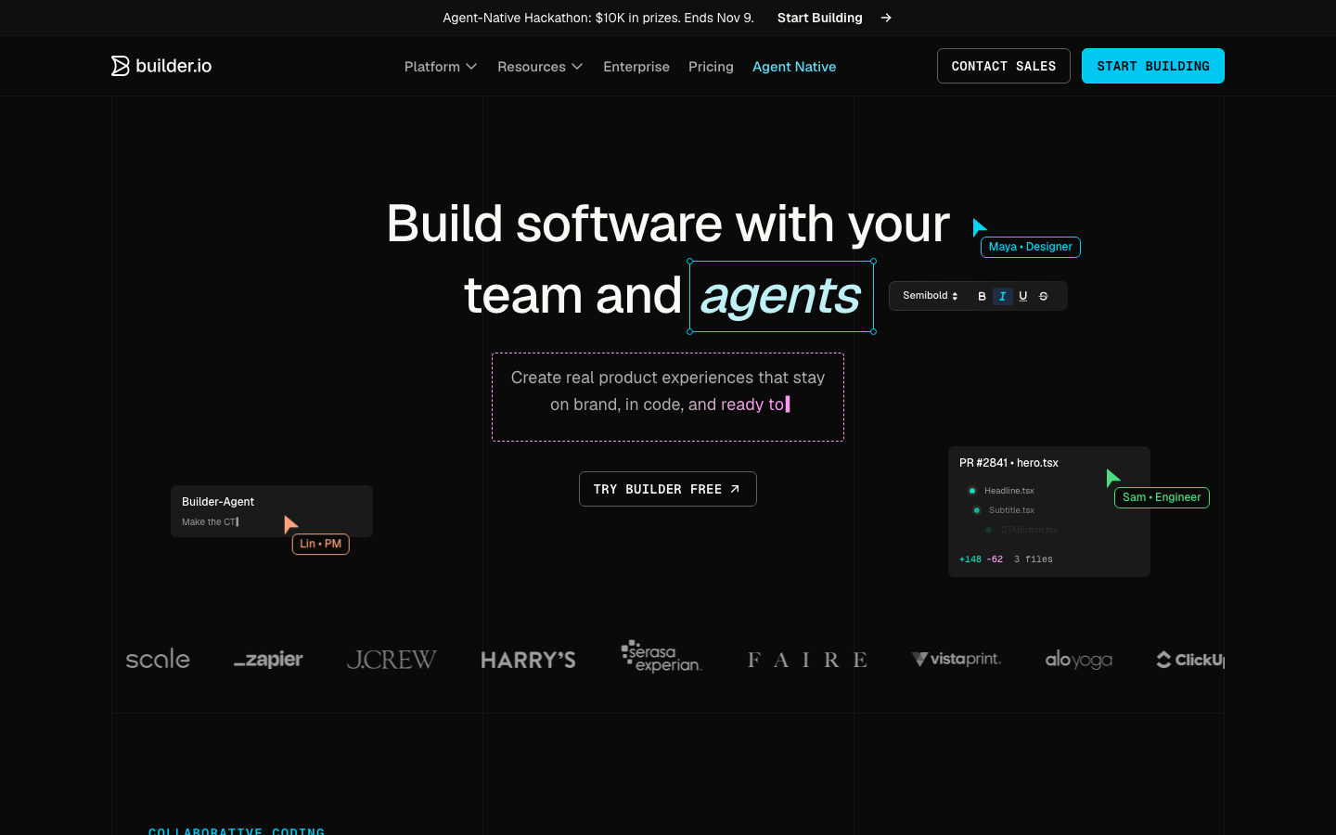Click the Contact Sales button
1336x835 pixels.
[x=1004, y=66]
